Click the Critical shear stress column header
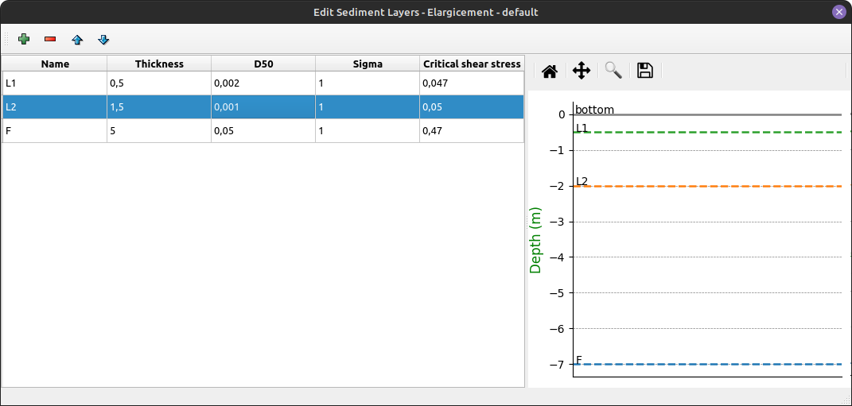The height and width of the screenshot is (406, 852). 472,64
